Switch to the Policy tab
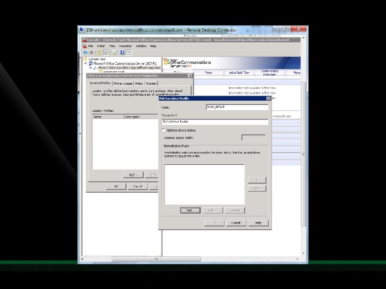 coord(139,83)
